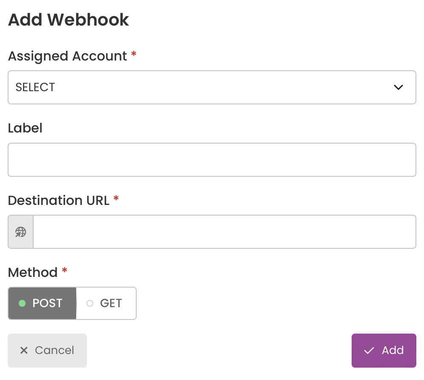Cancel adding the webhook
The image size is (424, 380).
pyautogui.click(x=47, y=351)
